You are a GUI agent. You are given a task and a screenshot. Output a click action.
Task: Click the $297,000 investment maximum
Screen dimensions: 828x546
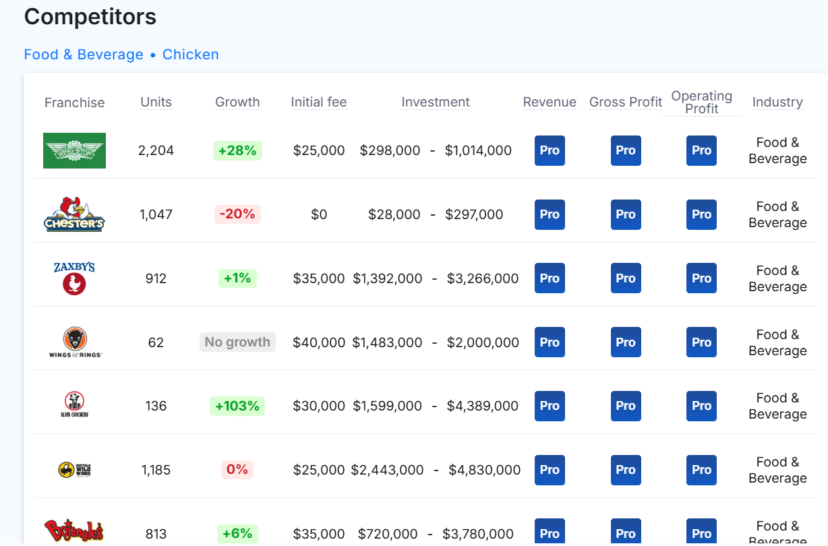[474, 214]
